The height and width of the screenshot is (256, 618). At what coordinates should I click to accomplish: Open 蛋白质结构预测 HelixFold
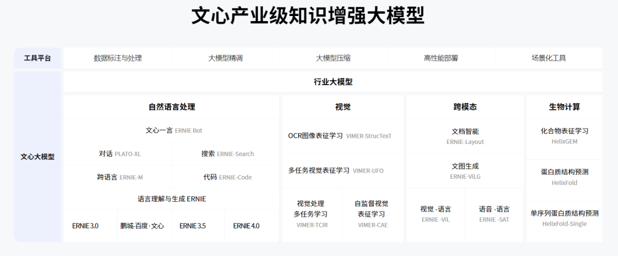(x=564, y=181)
